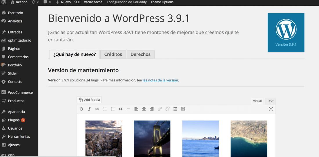Select the blue bay water thumbnail
Image resolution: width=319 pixels, height=157 pixels.
pos(201,139)
